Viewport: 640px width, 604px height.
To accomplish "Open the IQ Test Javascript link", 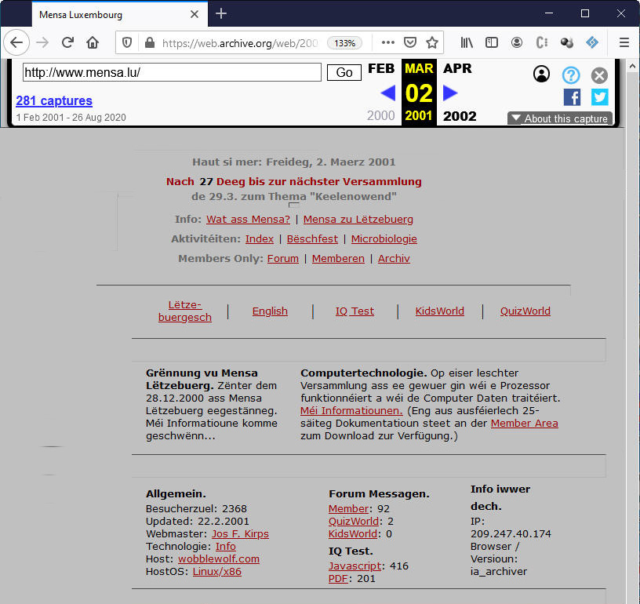I will [355, 566].
